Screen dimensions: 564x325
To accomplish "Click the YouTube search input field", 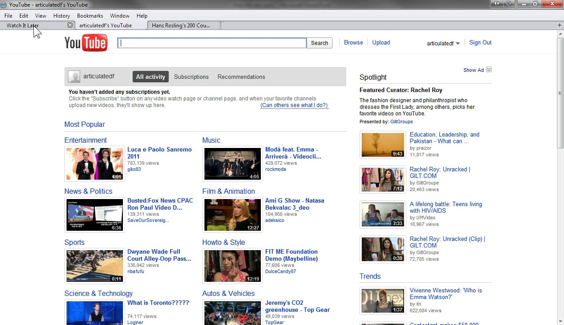I will pos(212,43).
